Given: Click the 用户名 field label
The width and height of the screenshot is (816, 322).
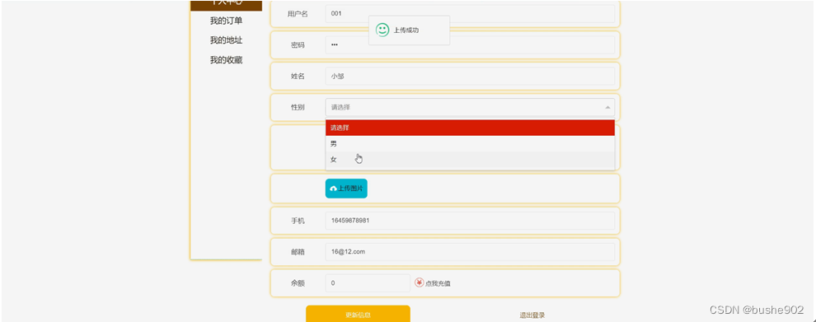Looking at the screenshot, I should click(x=298, y=14).
